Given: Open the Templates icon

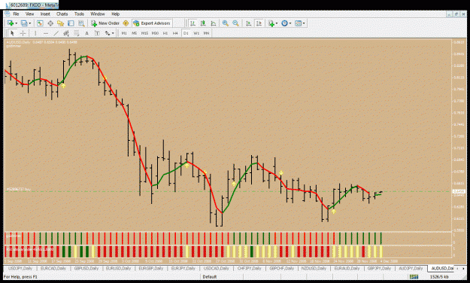Looking at the screenshot, I should 298,23.
